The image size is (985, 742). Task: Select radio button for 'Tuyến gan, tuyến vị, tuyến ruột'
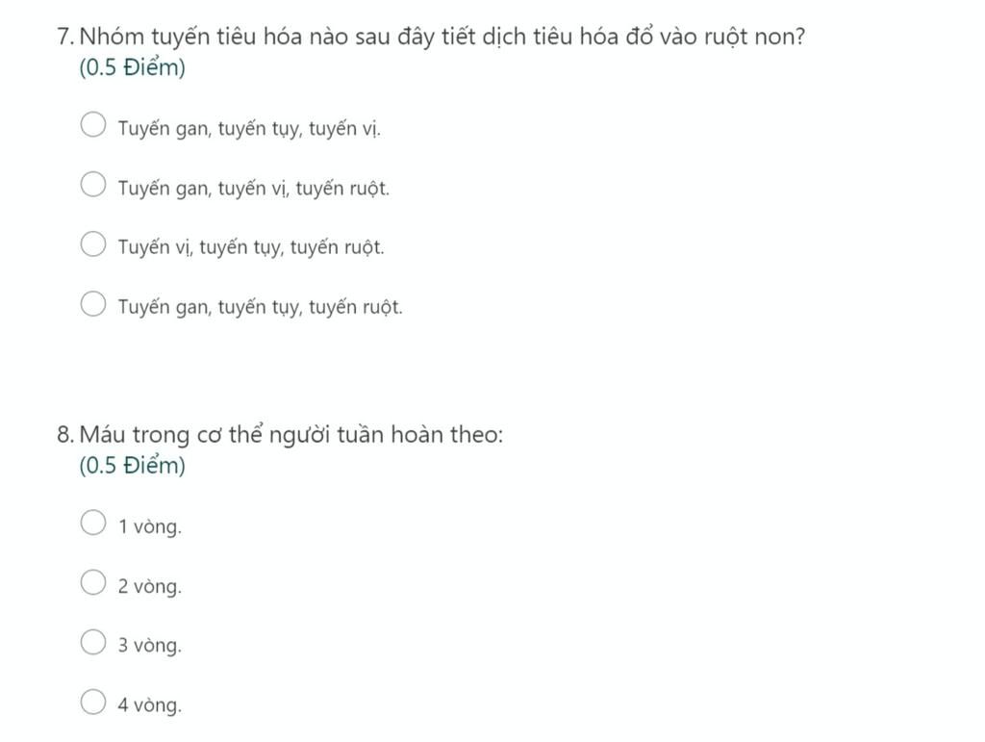pos(93,184)
